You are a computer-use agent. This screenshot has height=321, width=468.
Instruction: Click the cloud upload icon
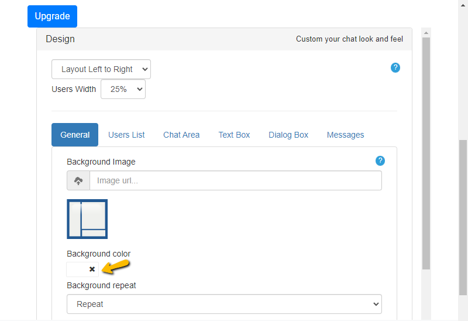(x=78, y=181)
